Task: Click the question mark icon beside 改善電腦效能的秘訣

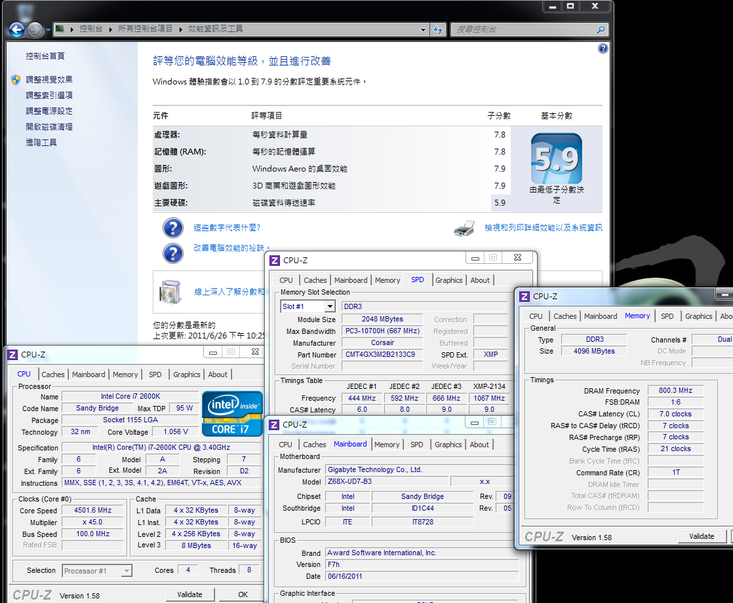Action: [x=173, y=253]
